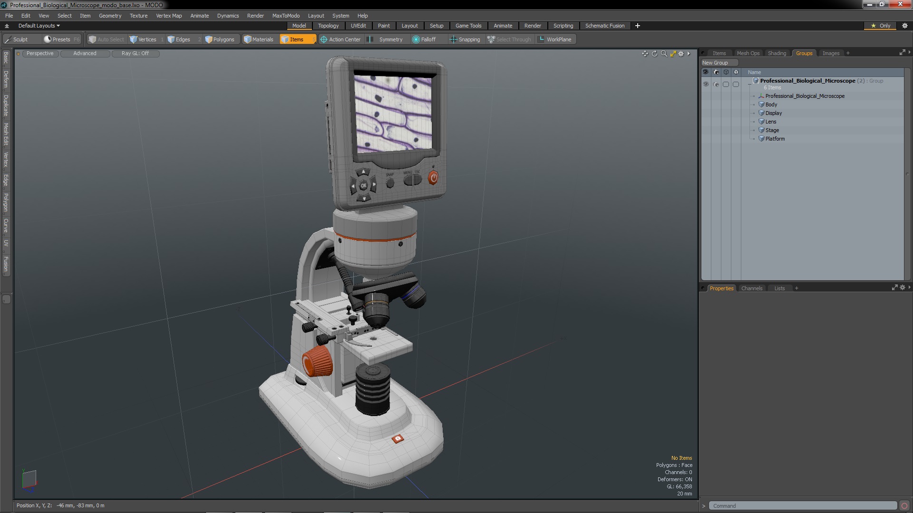Click the record button beside Command field
The image size is (913, 513).
[x=904, y=506]
